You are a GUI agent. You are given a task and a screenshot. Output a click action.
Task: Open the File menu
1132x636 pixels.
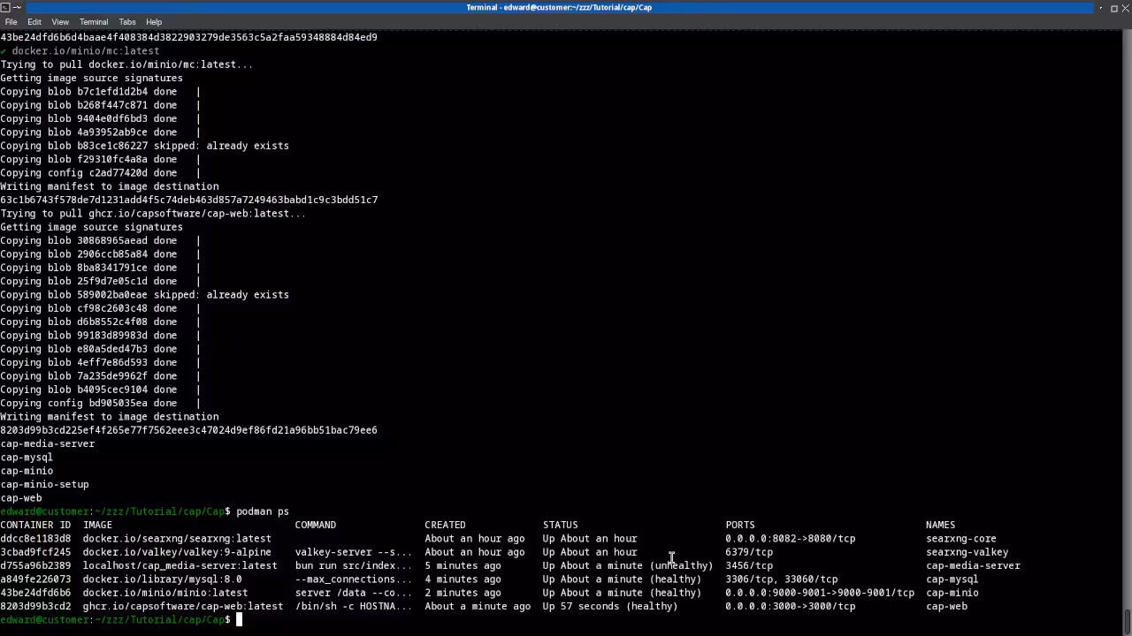(11, 22)
